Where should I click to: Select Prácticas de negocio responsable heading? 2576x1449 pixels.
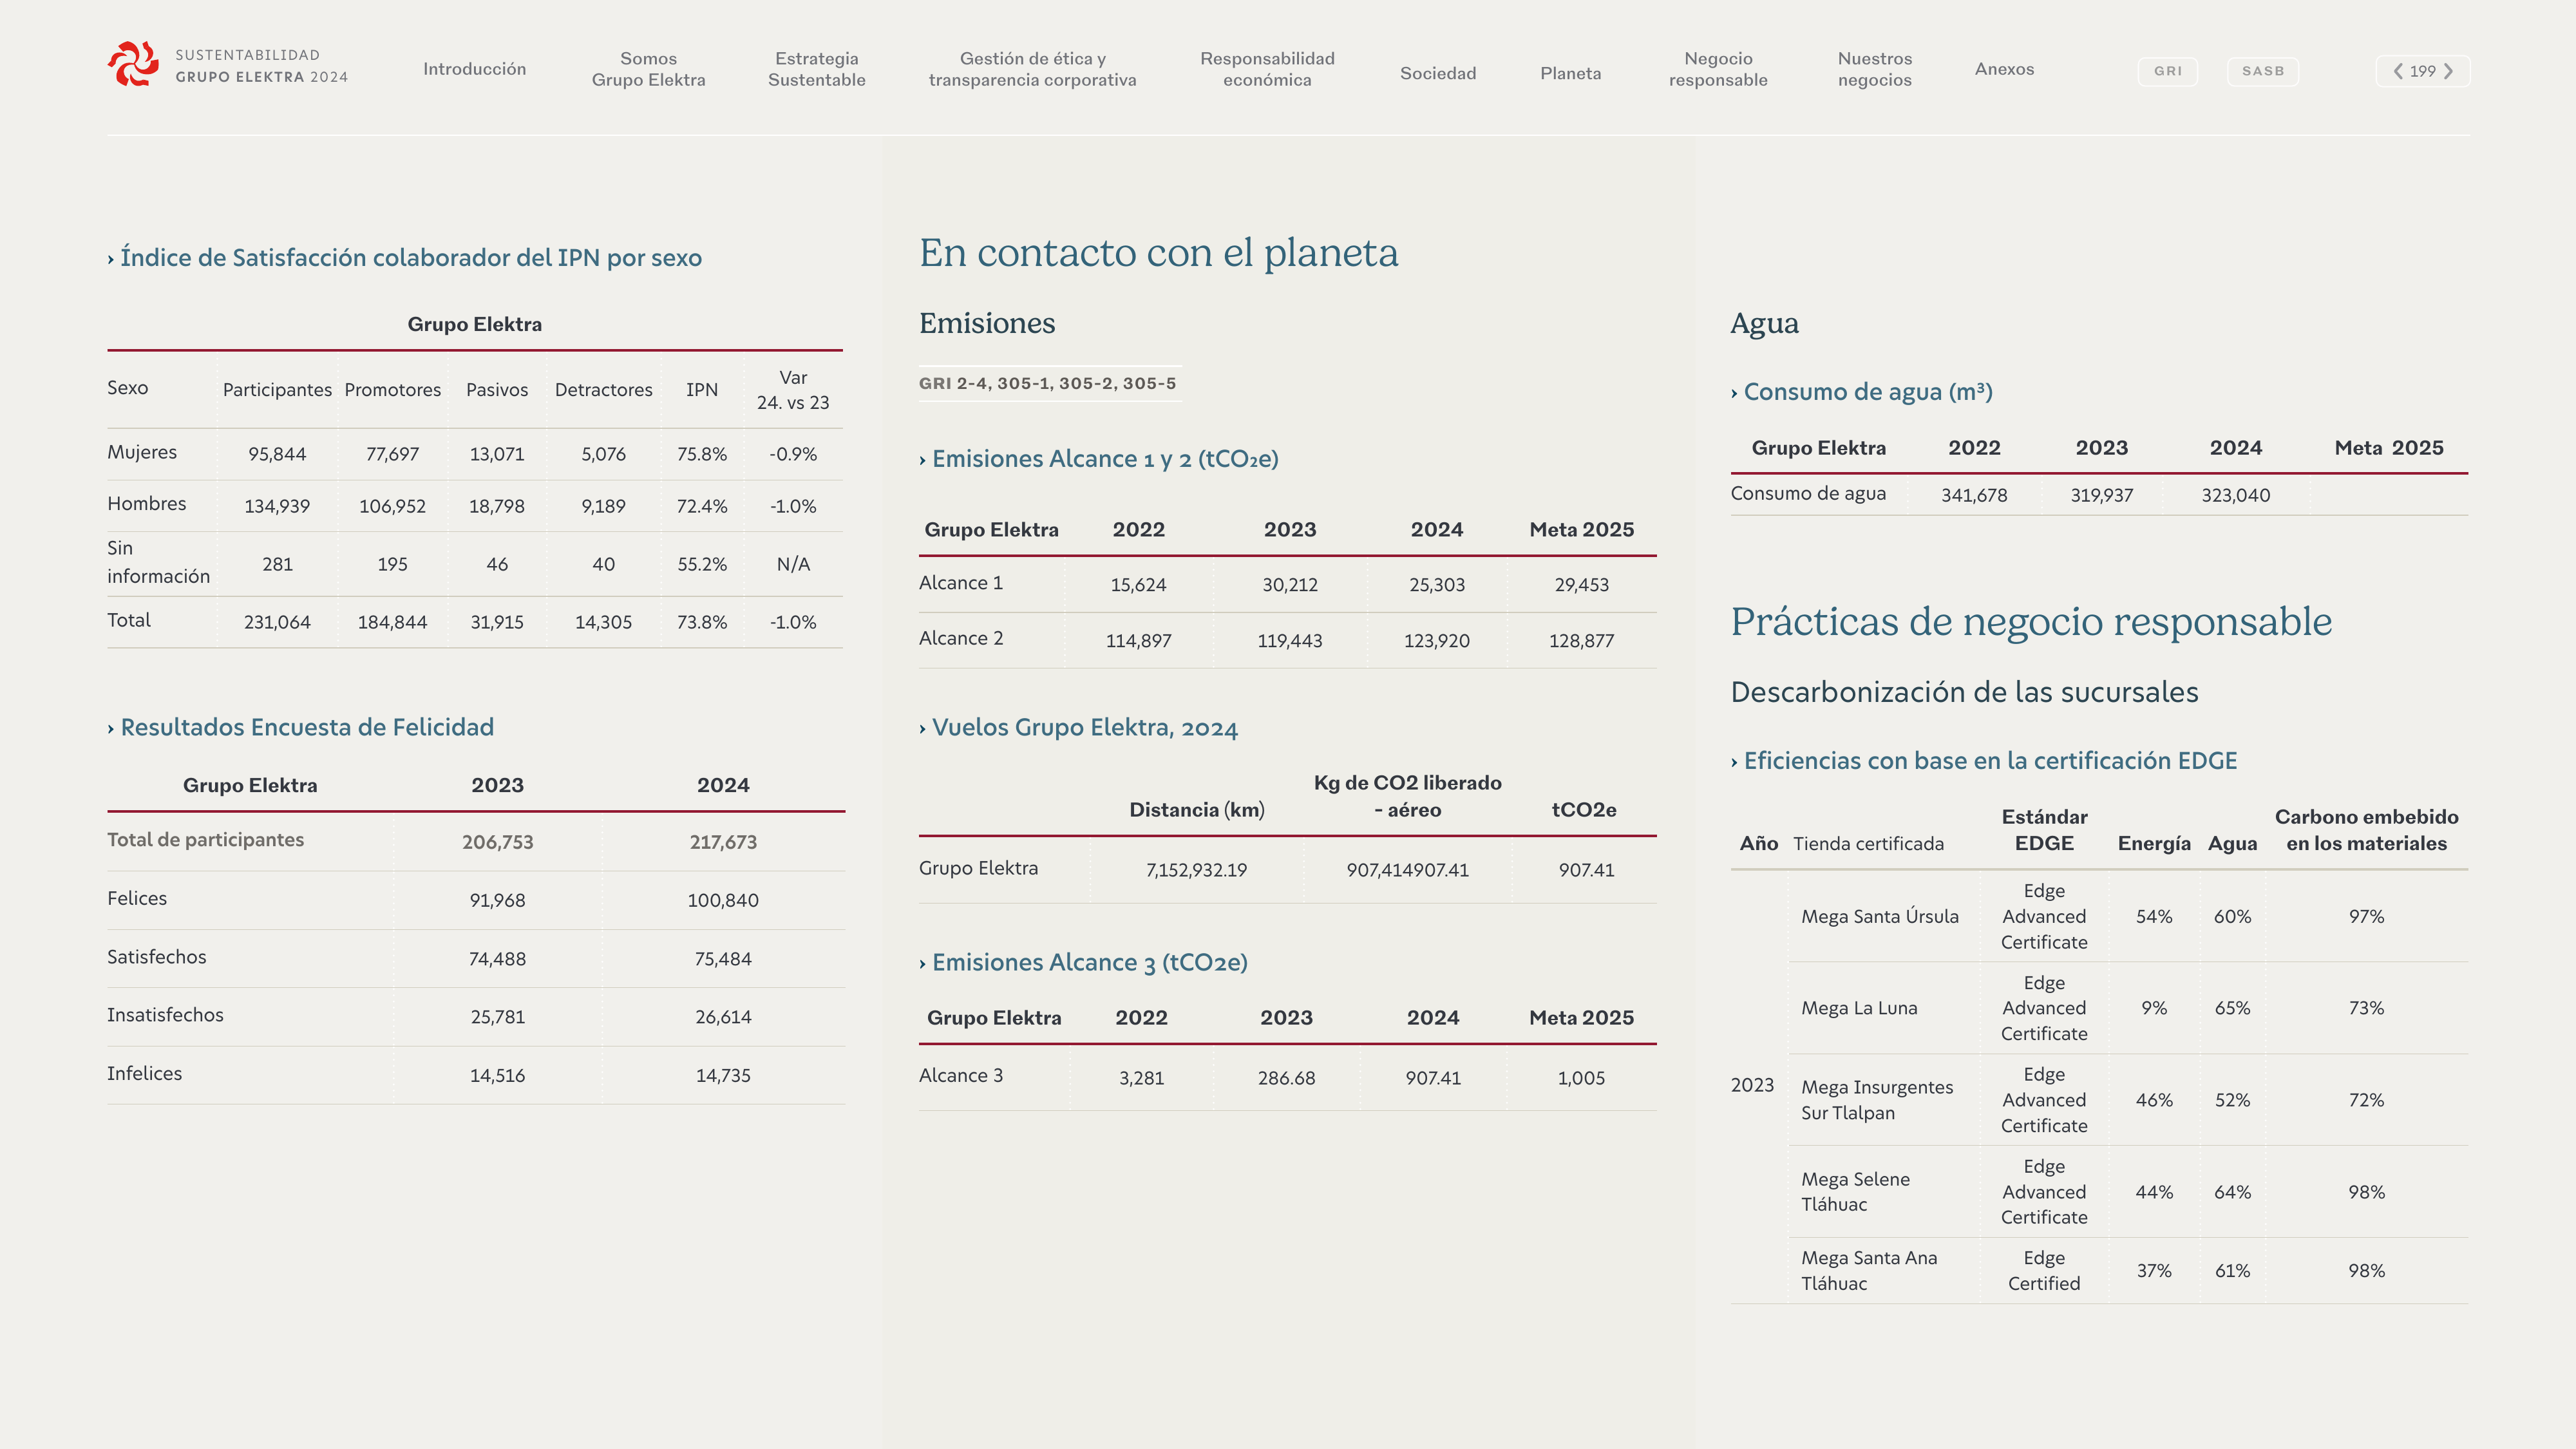[2031, 622]
